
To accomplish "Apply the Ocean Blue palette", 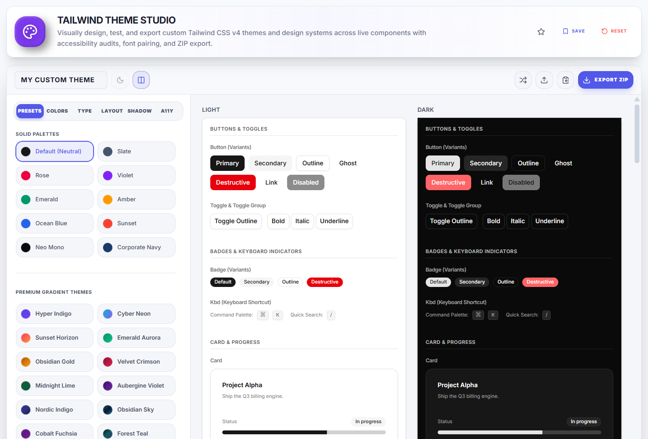I will tap(55, 224).
